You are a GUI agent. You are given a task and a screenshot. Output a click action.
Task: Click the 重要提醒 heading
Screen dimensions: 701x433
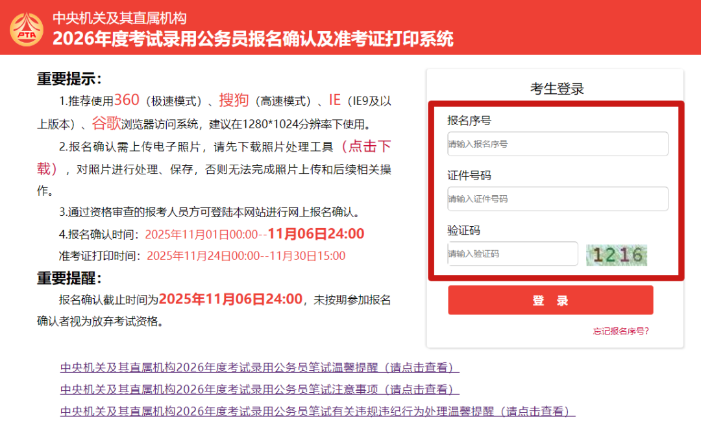click(69, 279)
